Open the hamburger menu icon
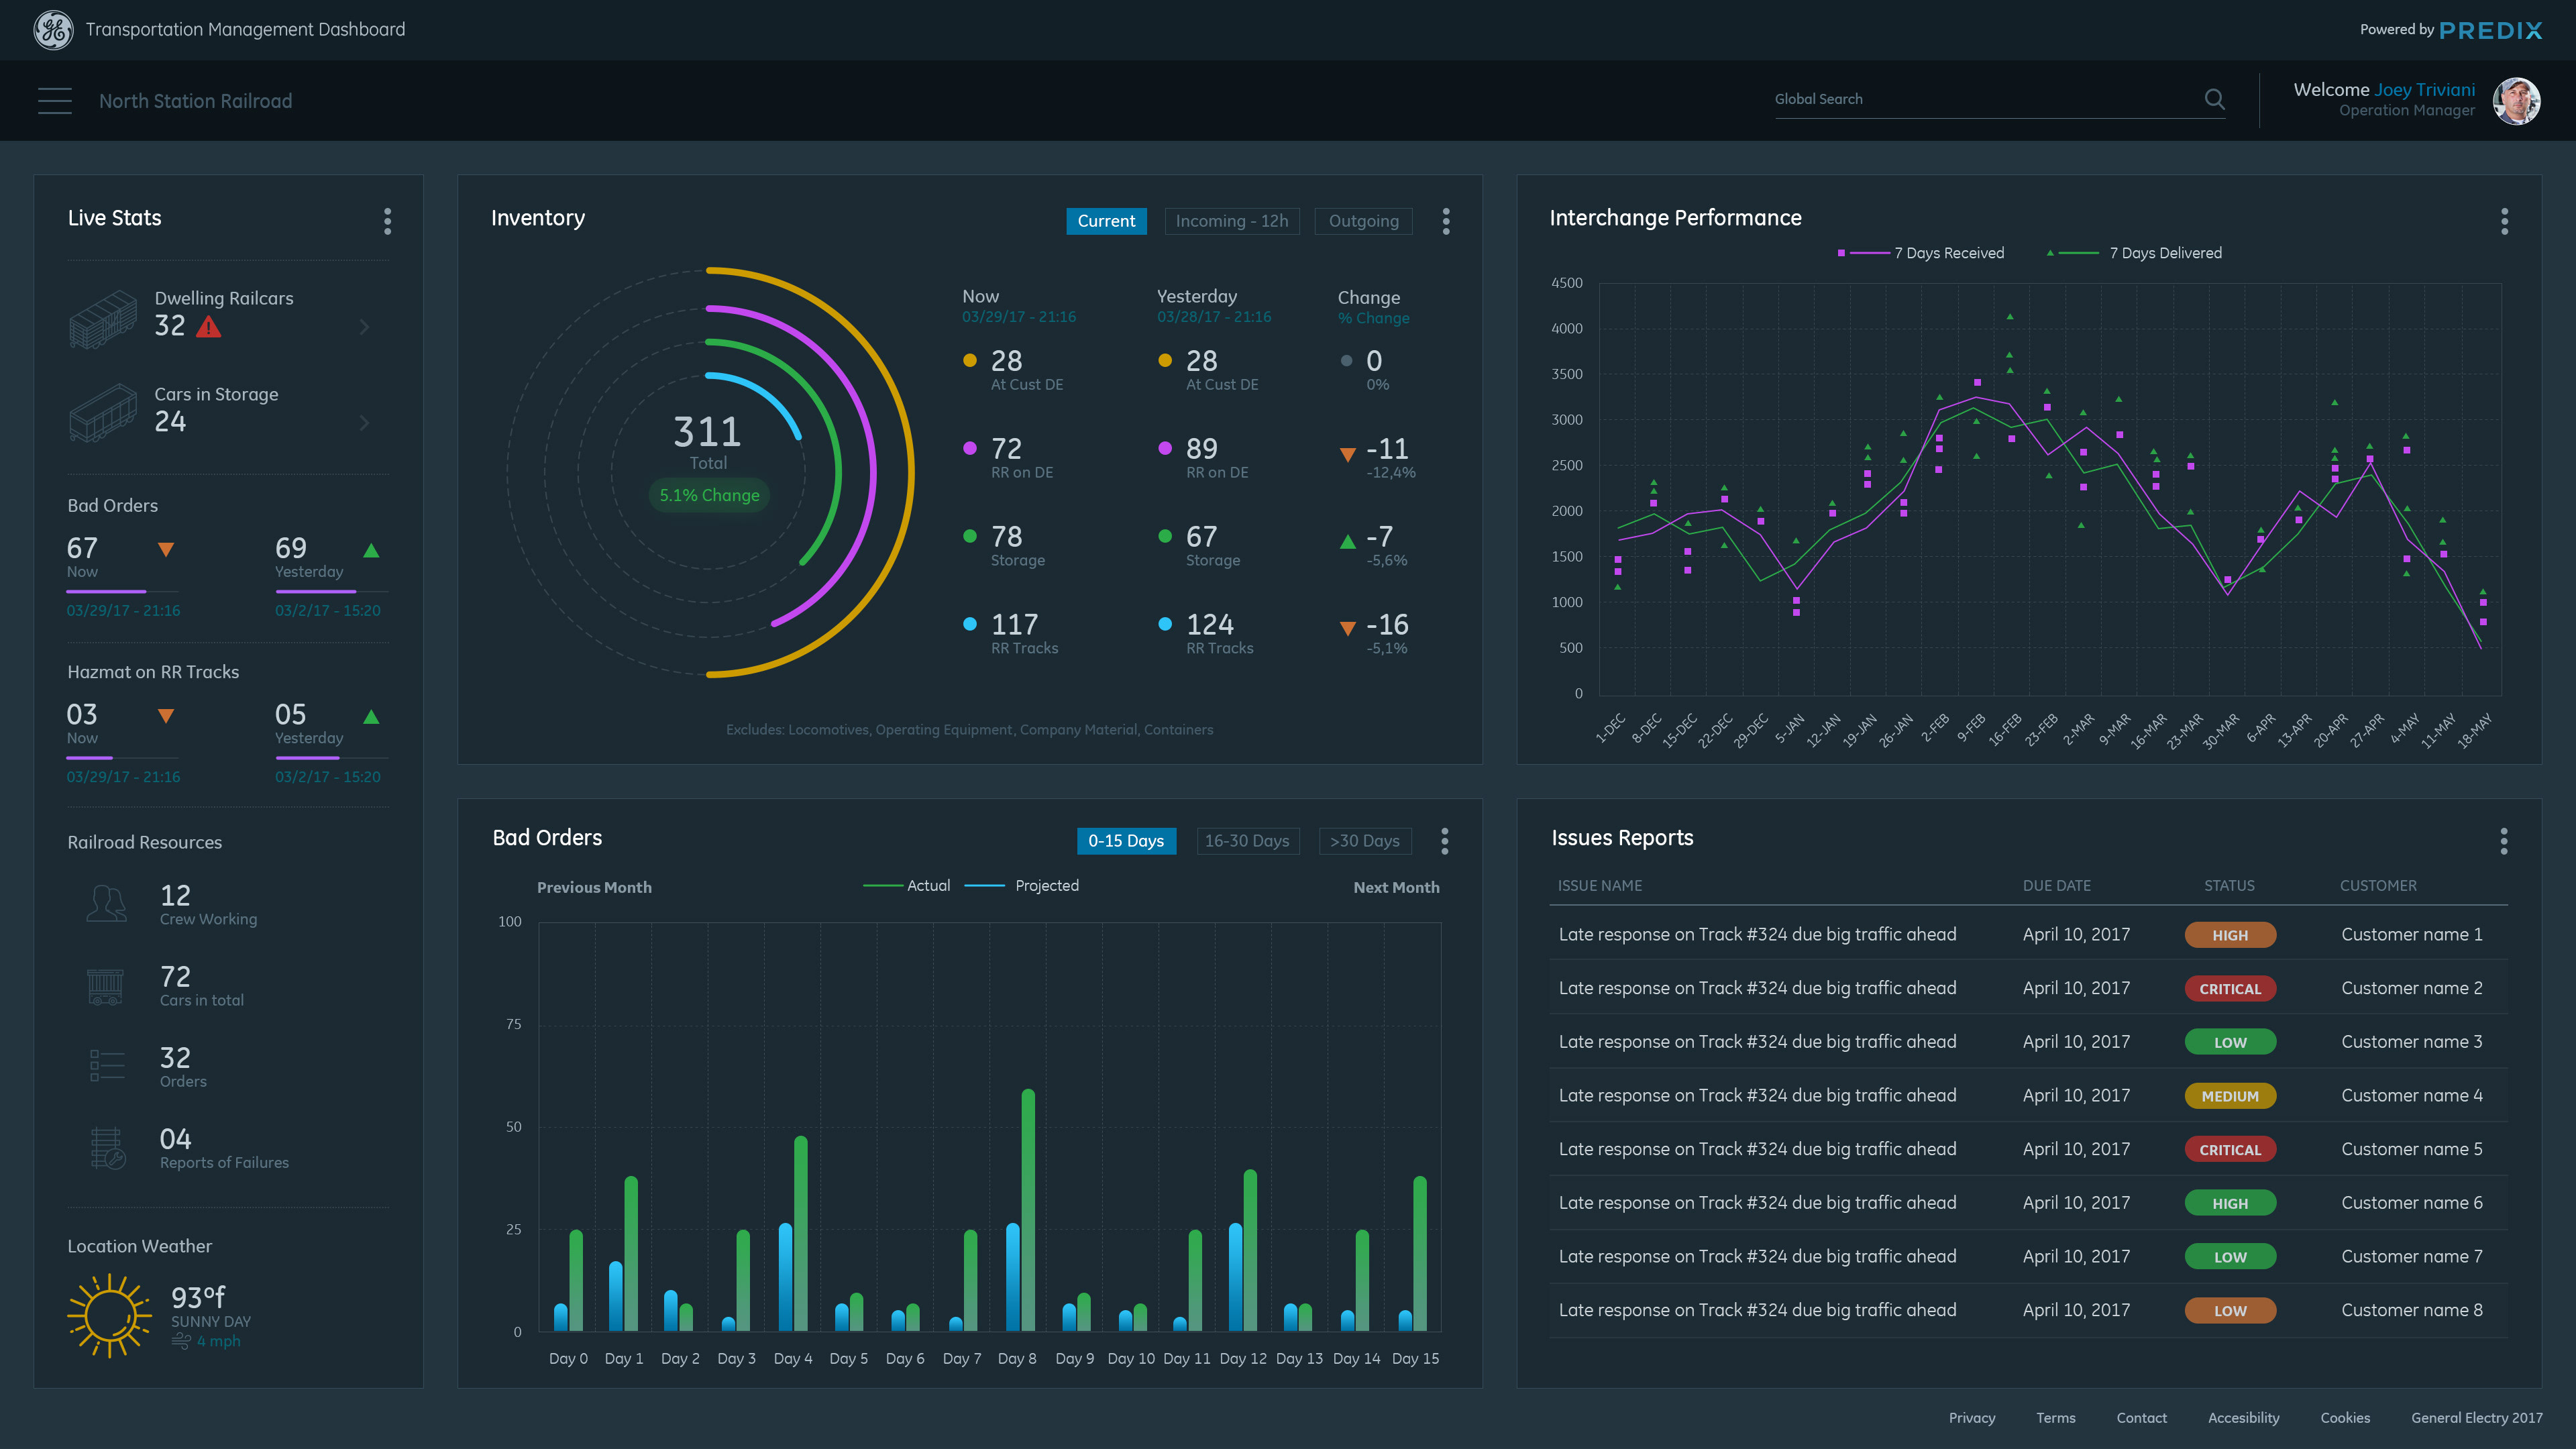This screenshot has height=1449, width=2576. [55, 101]
